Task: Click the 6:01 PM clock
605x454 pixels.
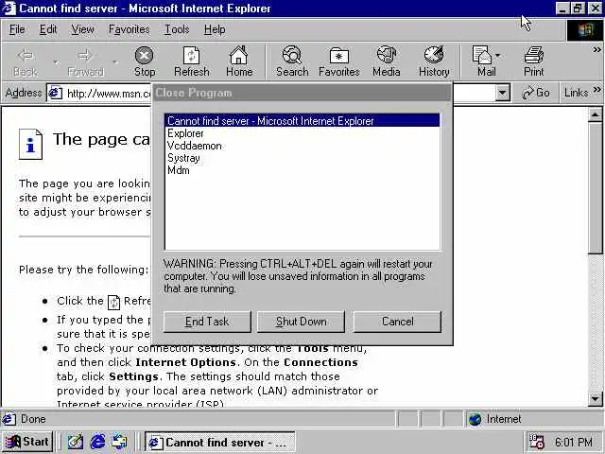Action: tap(574, 442)
